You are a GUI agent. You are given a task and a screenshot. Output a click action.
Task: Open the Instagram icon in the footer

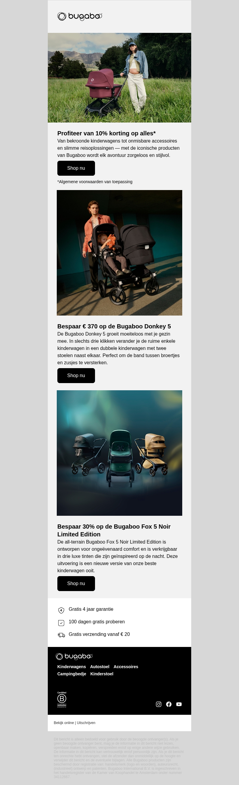click(159, 704)
